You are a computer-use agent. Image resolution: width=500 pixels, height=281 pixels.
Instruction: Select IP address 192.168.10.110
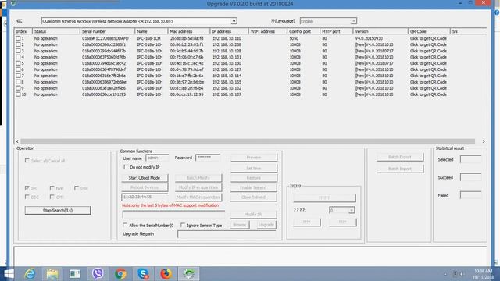tap(227, 38)
